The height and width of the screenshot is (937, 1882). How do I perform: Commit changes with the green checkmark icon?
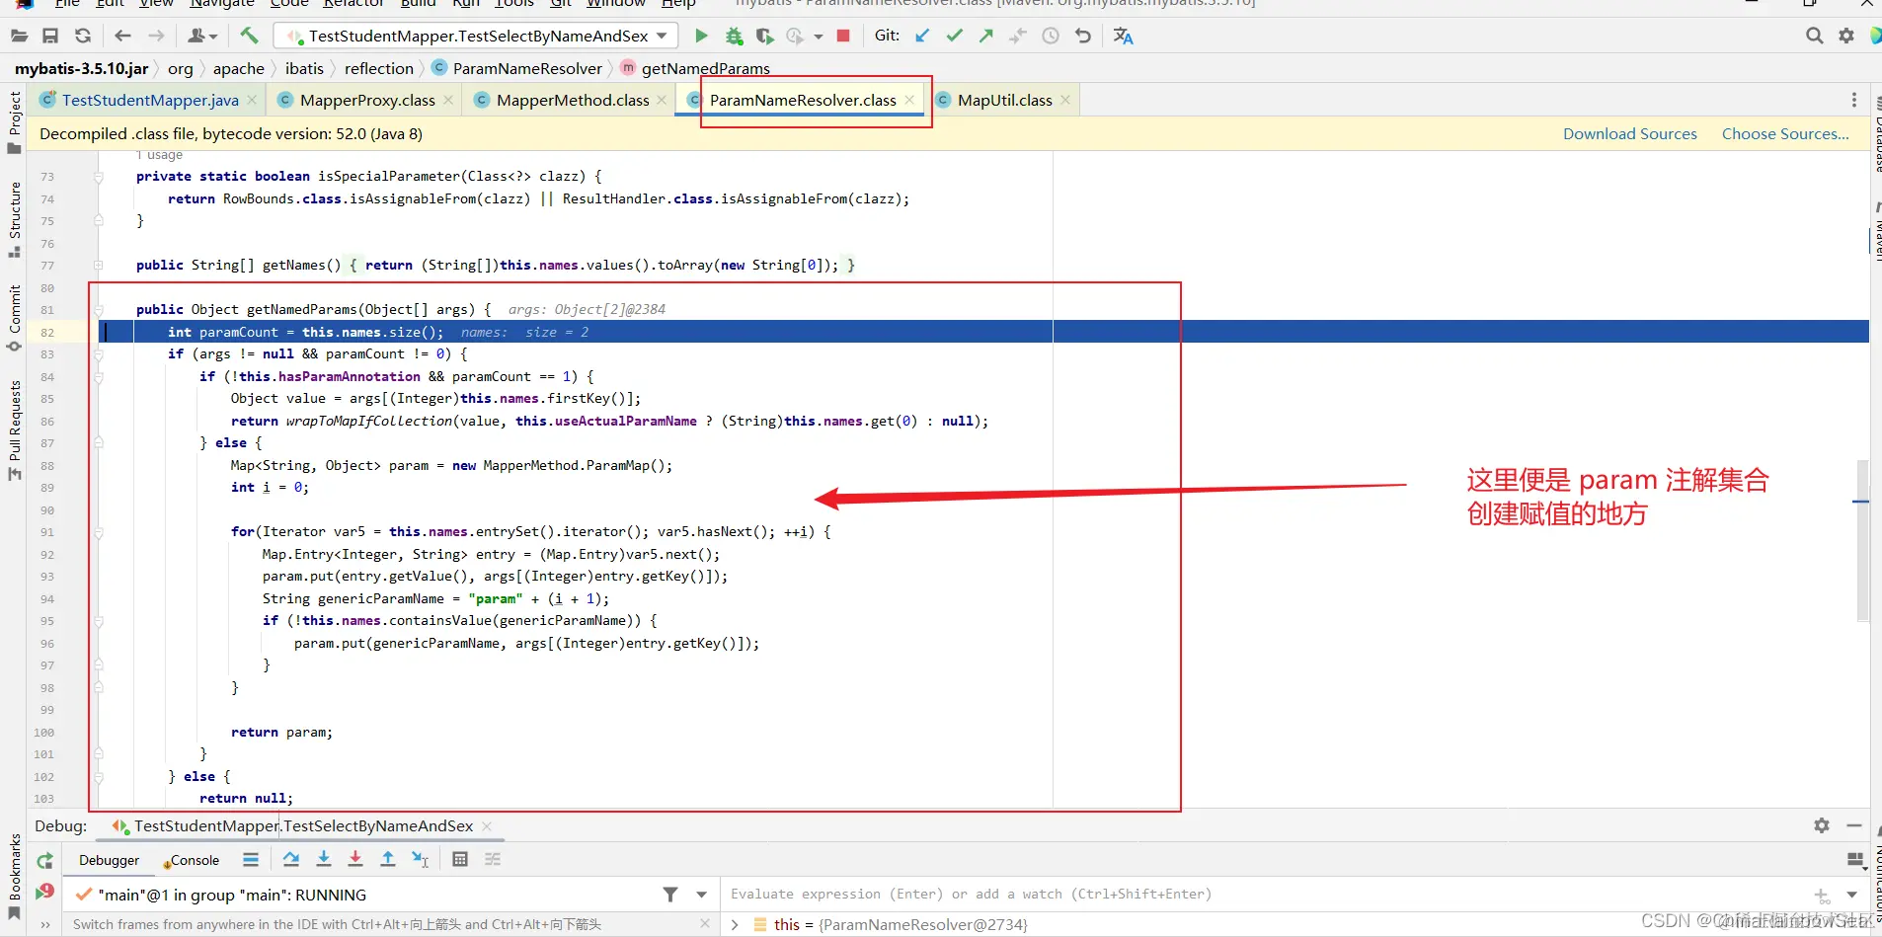click(954, 37)
